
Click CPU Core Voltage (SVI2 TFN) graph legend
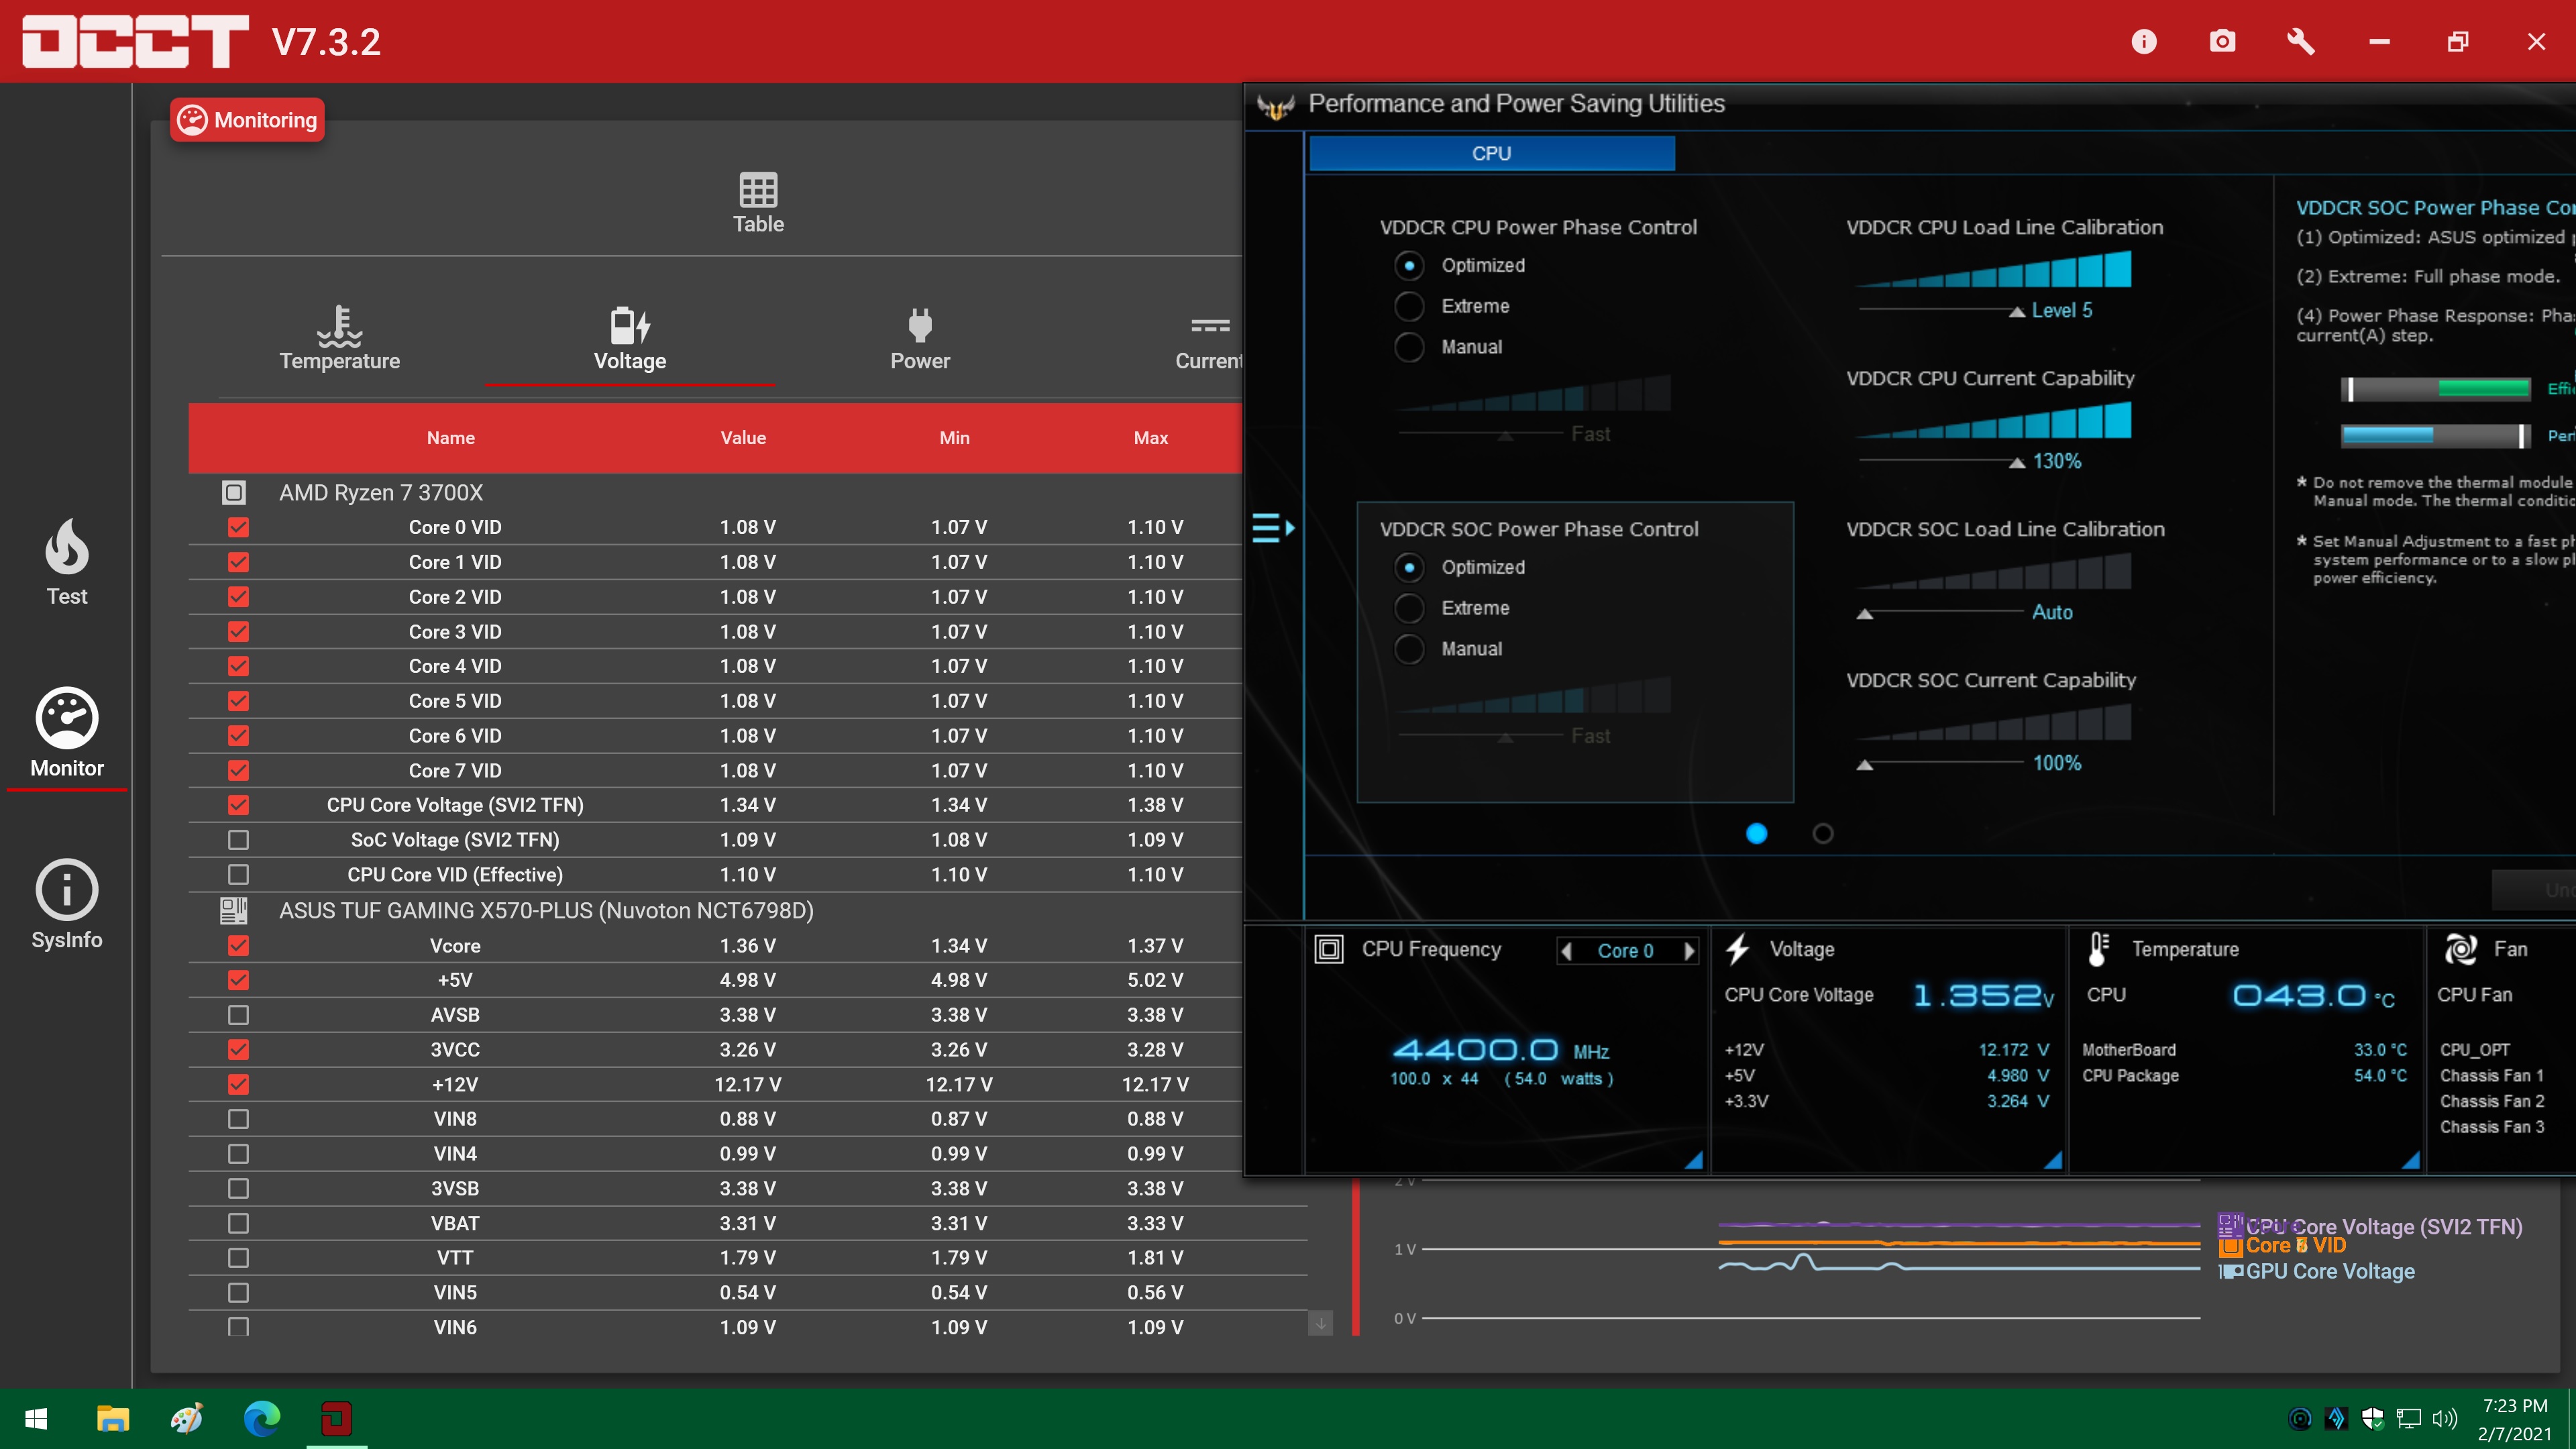click(x=2370, y=1226)
